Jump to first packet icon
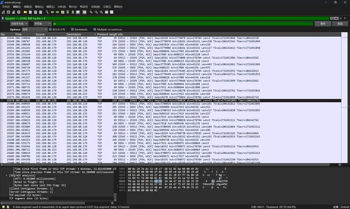The width and height of the screenshot is (350, 209). [x=68, y=12]
